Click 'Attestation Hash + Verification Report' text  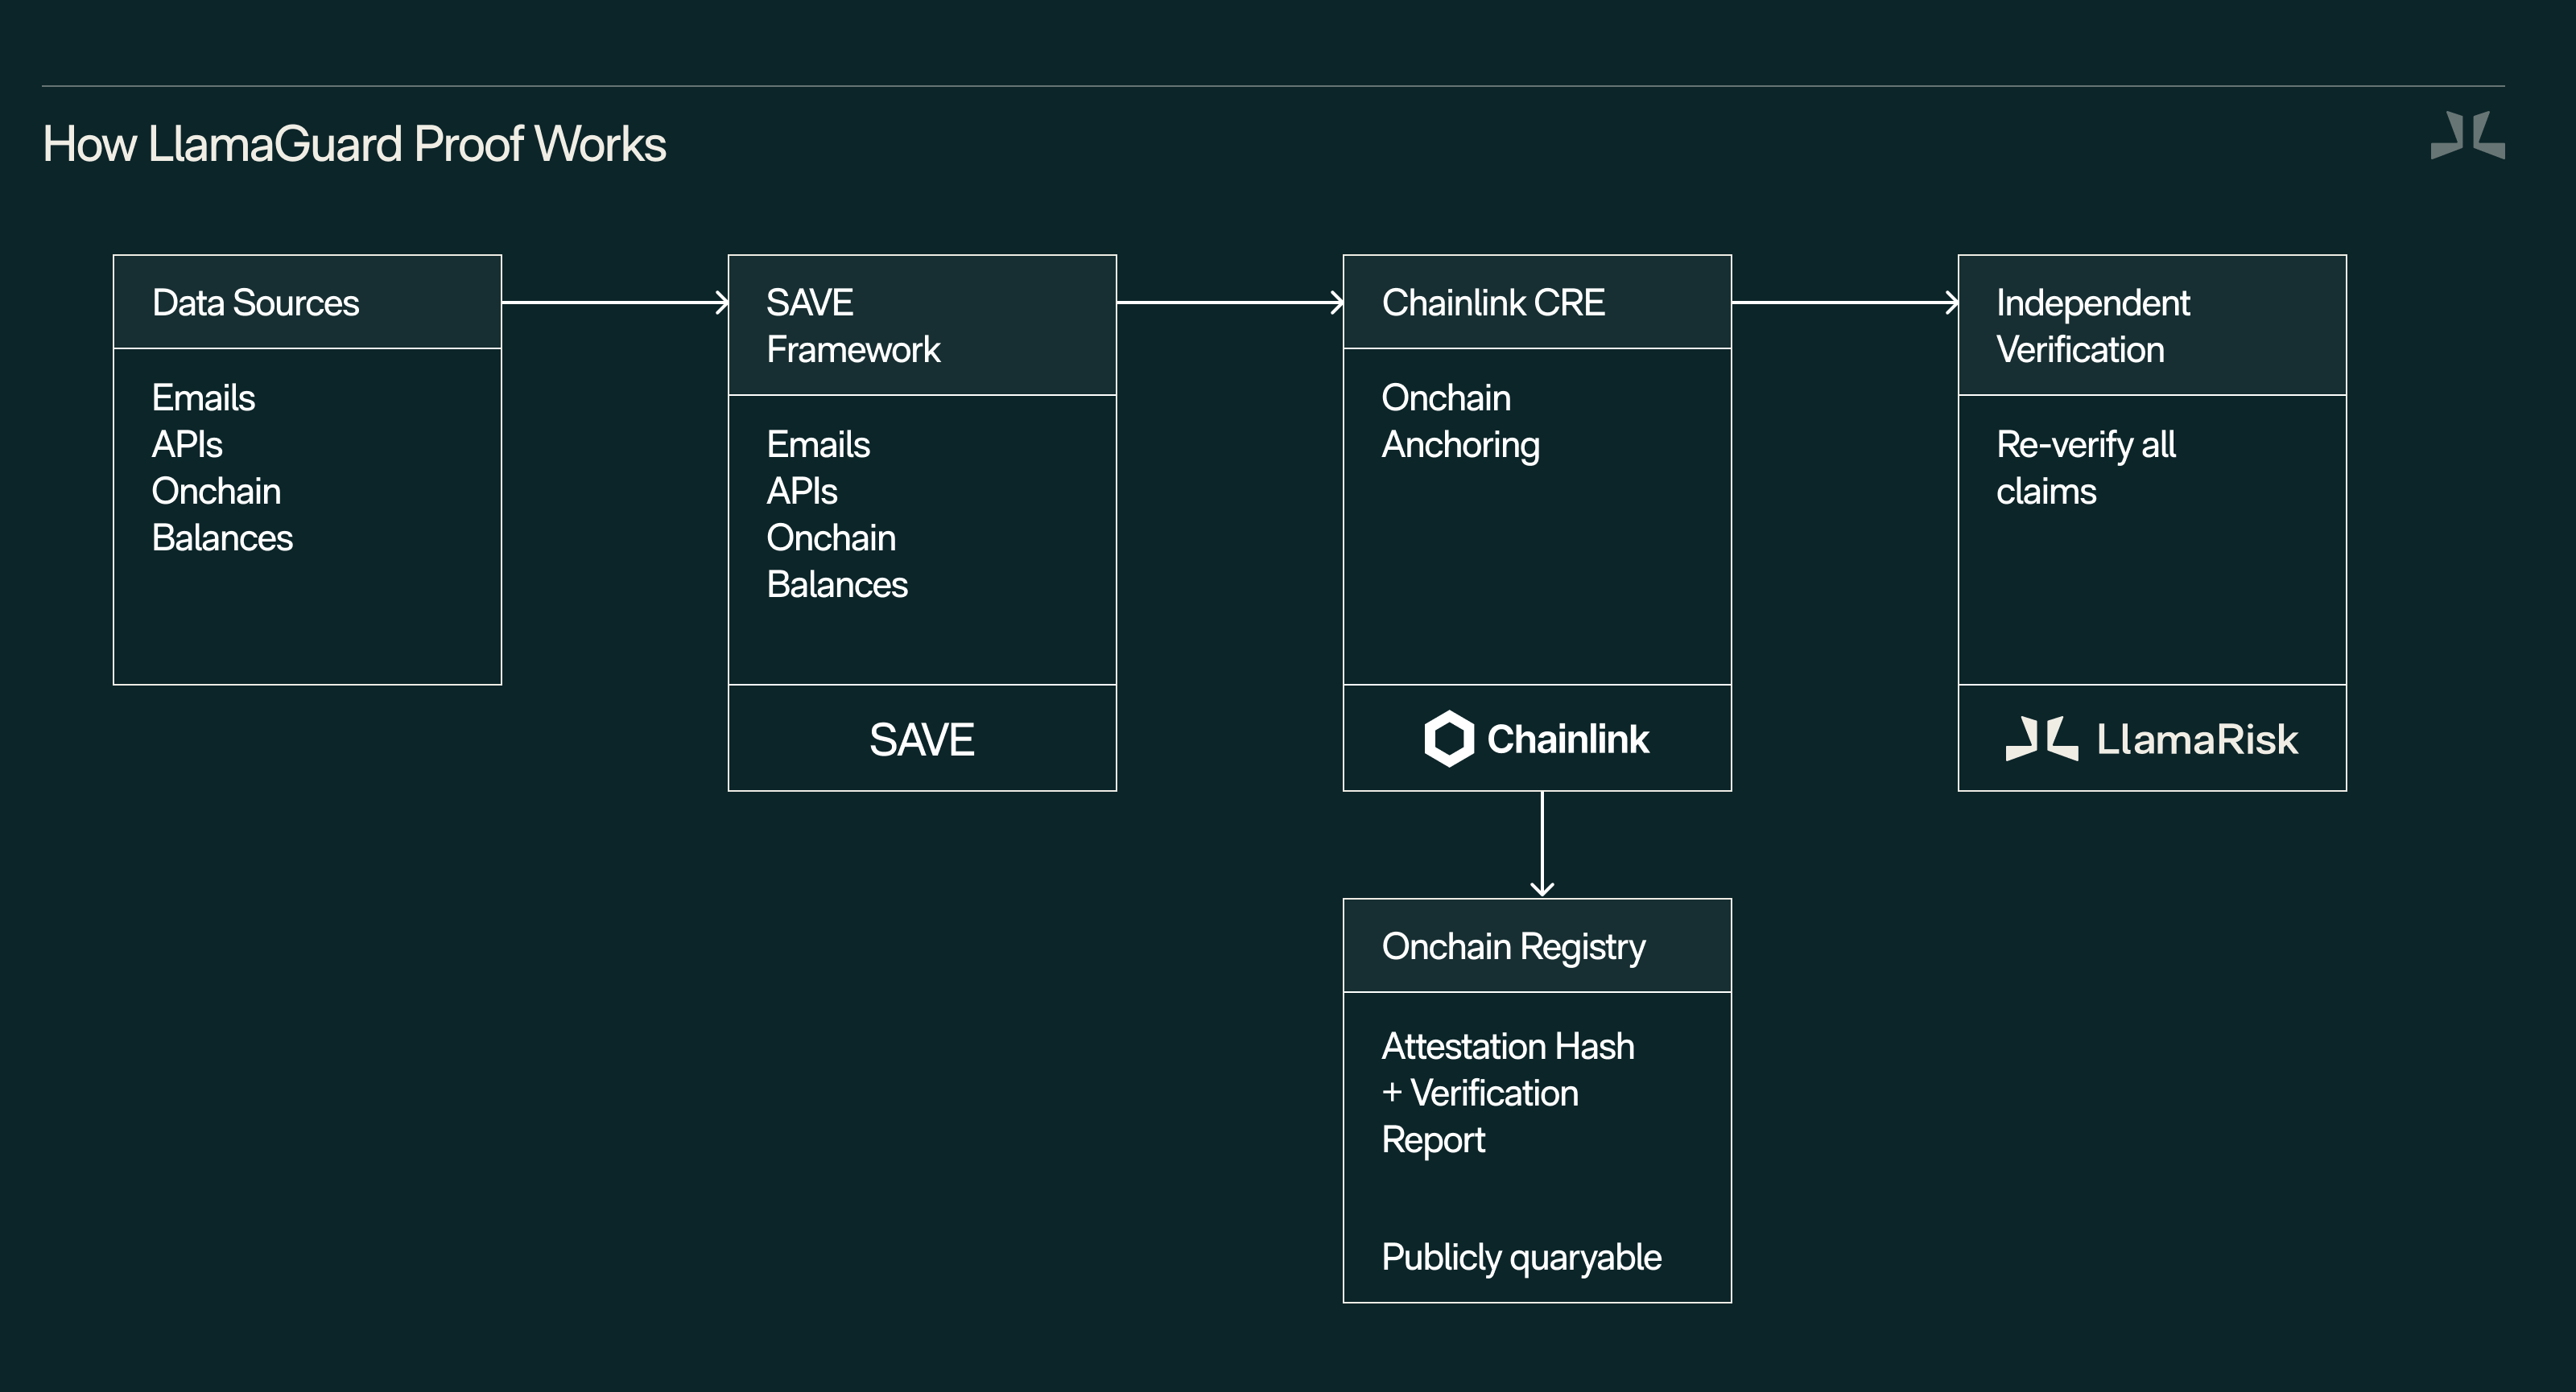1507,1093
